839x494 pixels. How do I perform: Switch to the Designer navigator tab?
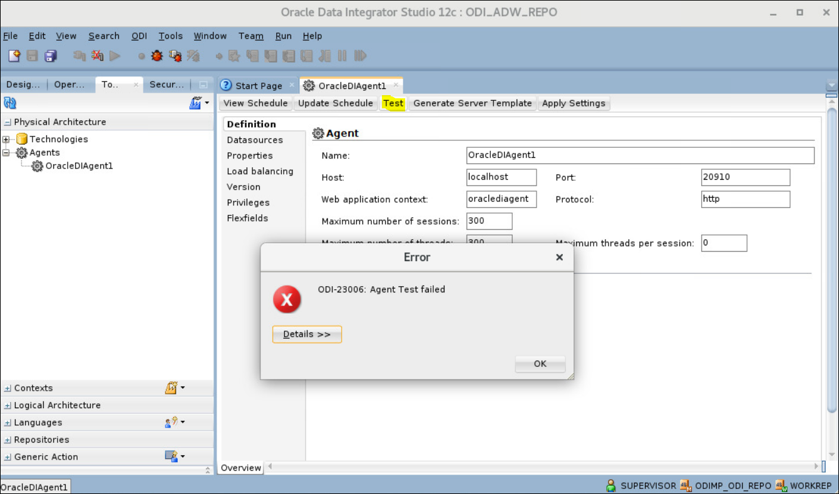click(24, 85)
